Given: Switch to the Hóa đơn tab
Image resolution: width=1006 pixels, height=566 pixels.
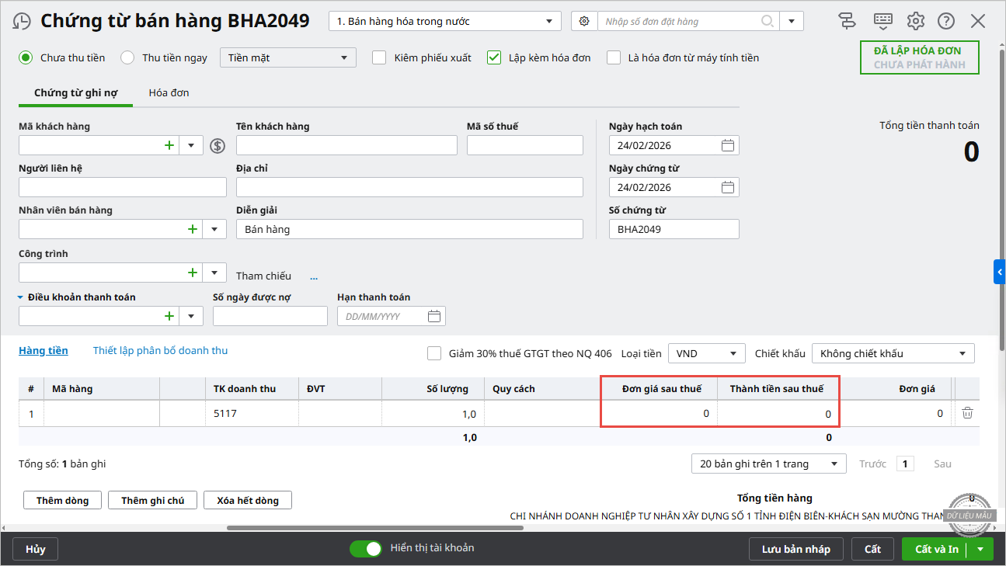Looking at the screenshot, I should (x=169, y=93).
